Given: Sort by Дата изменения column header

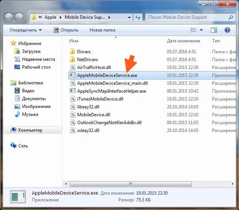Looking at the screenshot, I should [183, 41].
